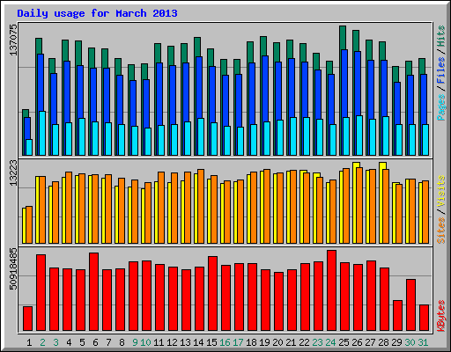This screenshot has width=451, height=352.
Task: Click day 6 label on the axis
Action: [x=95, y=342]
